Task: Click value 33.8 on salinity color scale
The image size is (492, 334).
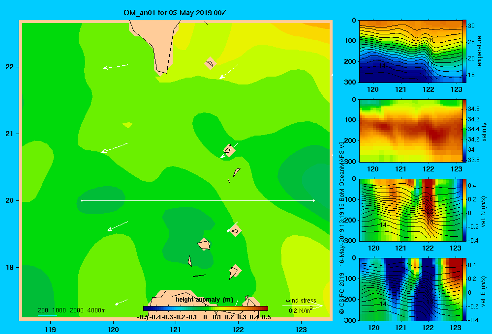Action: point(473,160)
